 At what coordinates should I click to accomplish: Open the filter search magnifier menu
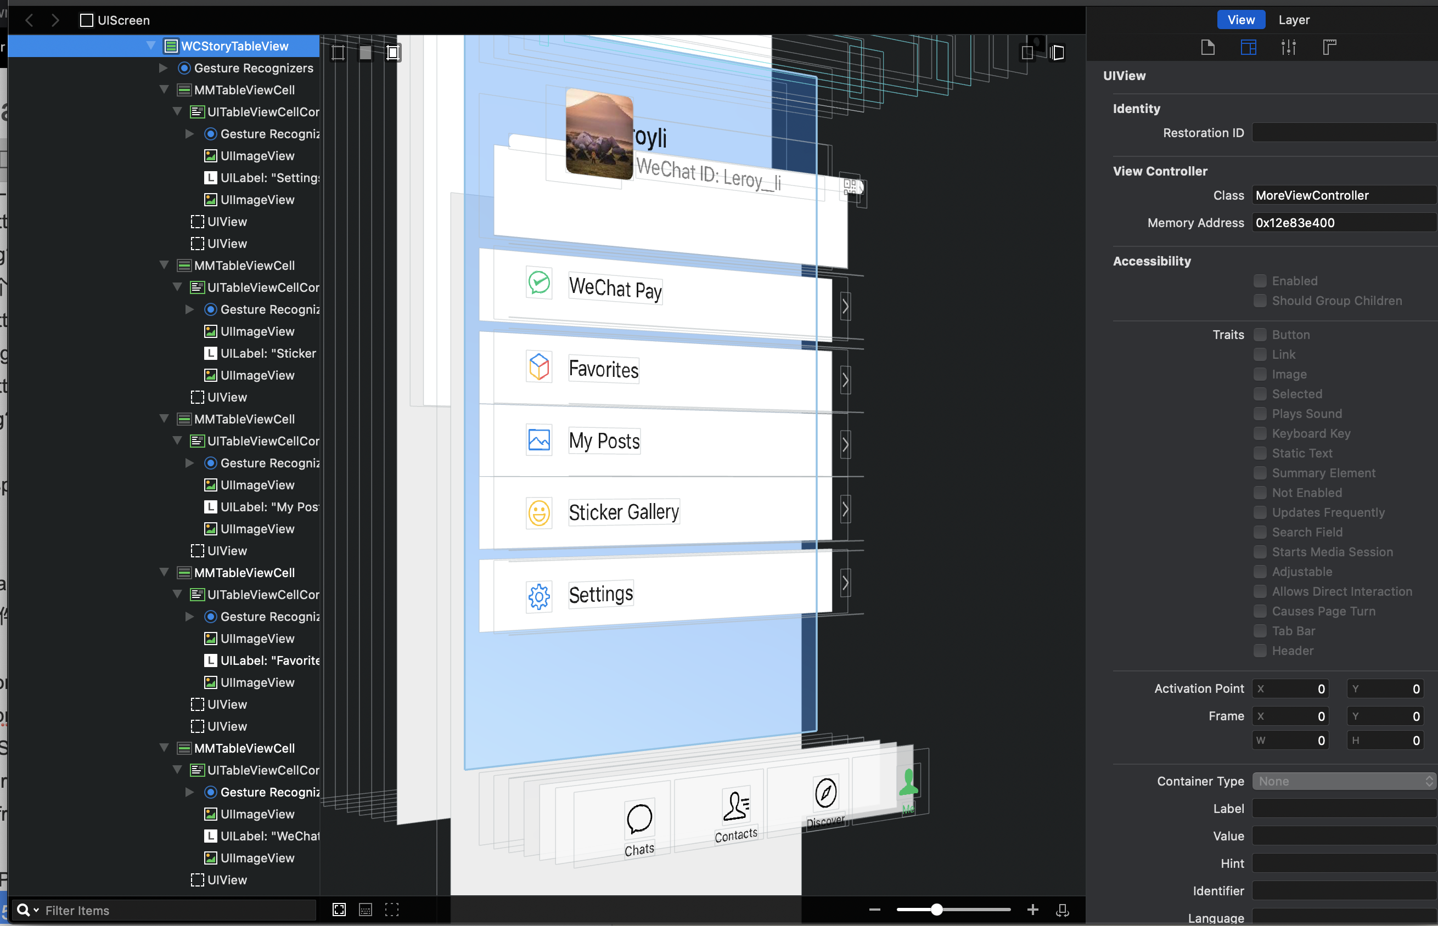pos(26,910)
